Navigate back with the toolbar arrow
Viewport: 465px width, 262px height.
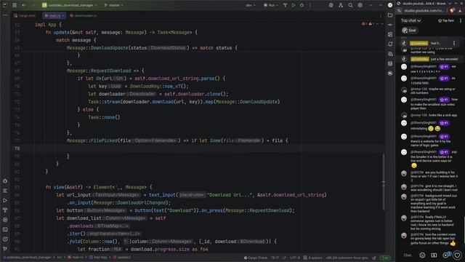pos(24,5)
